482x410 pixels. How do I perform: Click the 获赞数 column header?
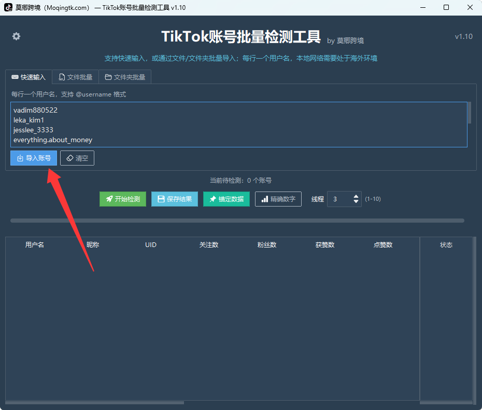[325, 245]
